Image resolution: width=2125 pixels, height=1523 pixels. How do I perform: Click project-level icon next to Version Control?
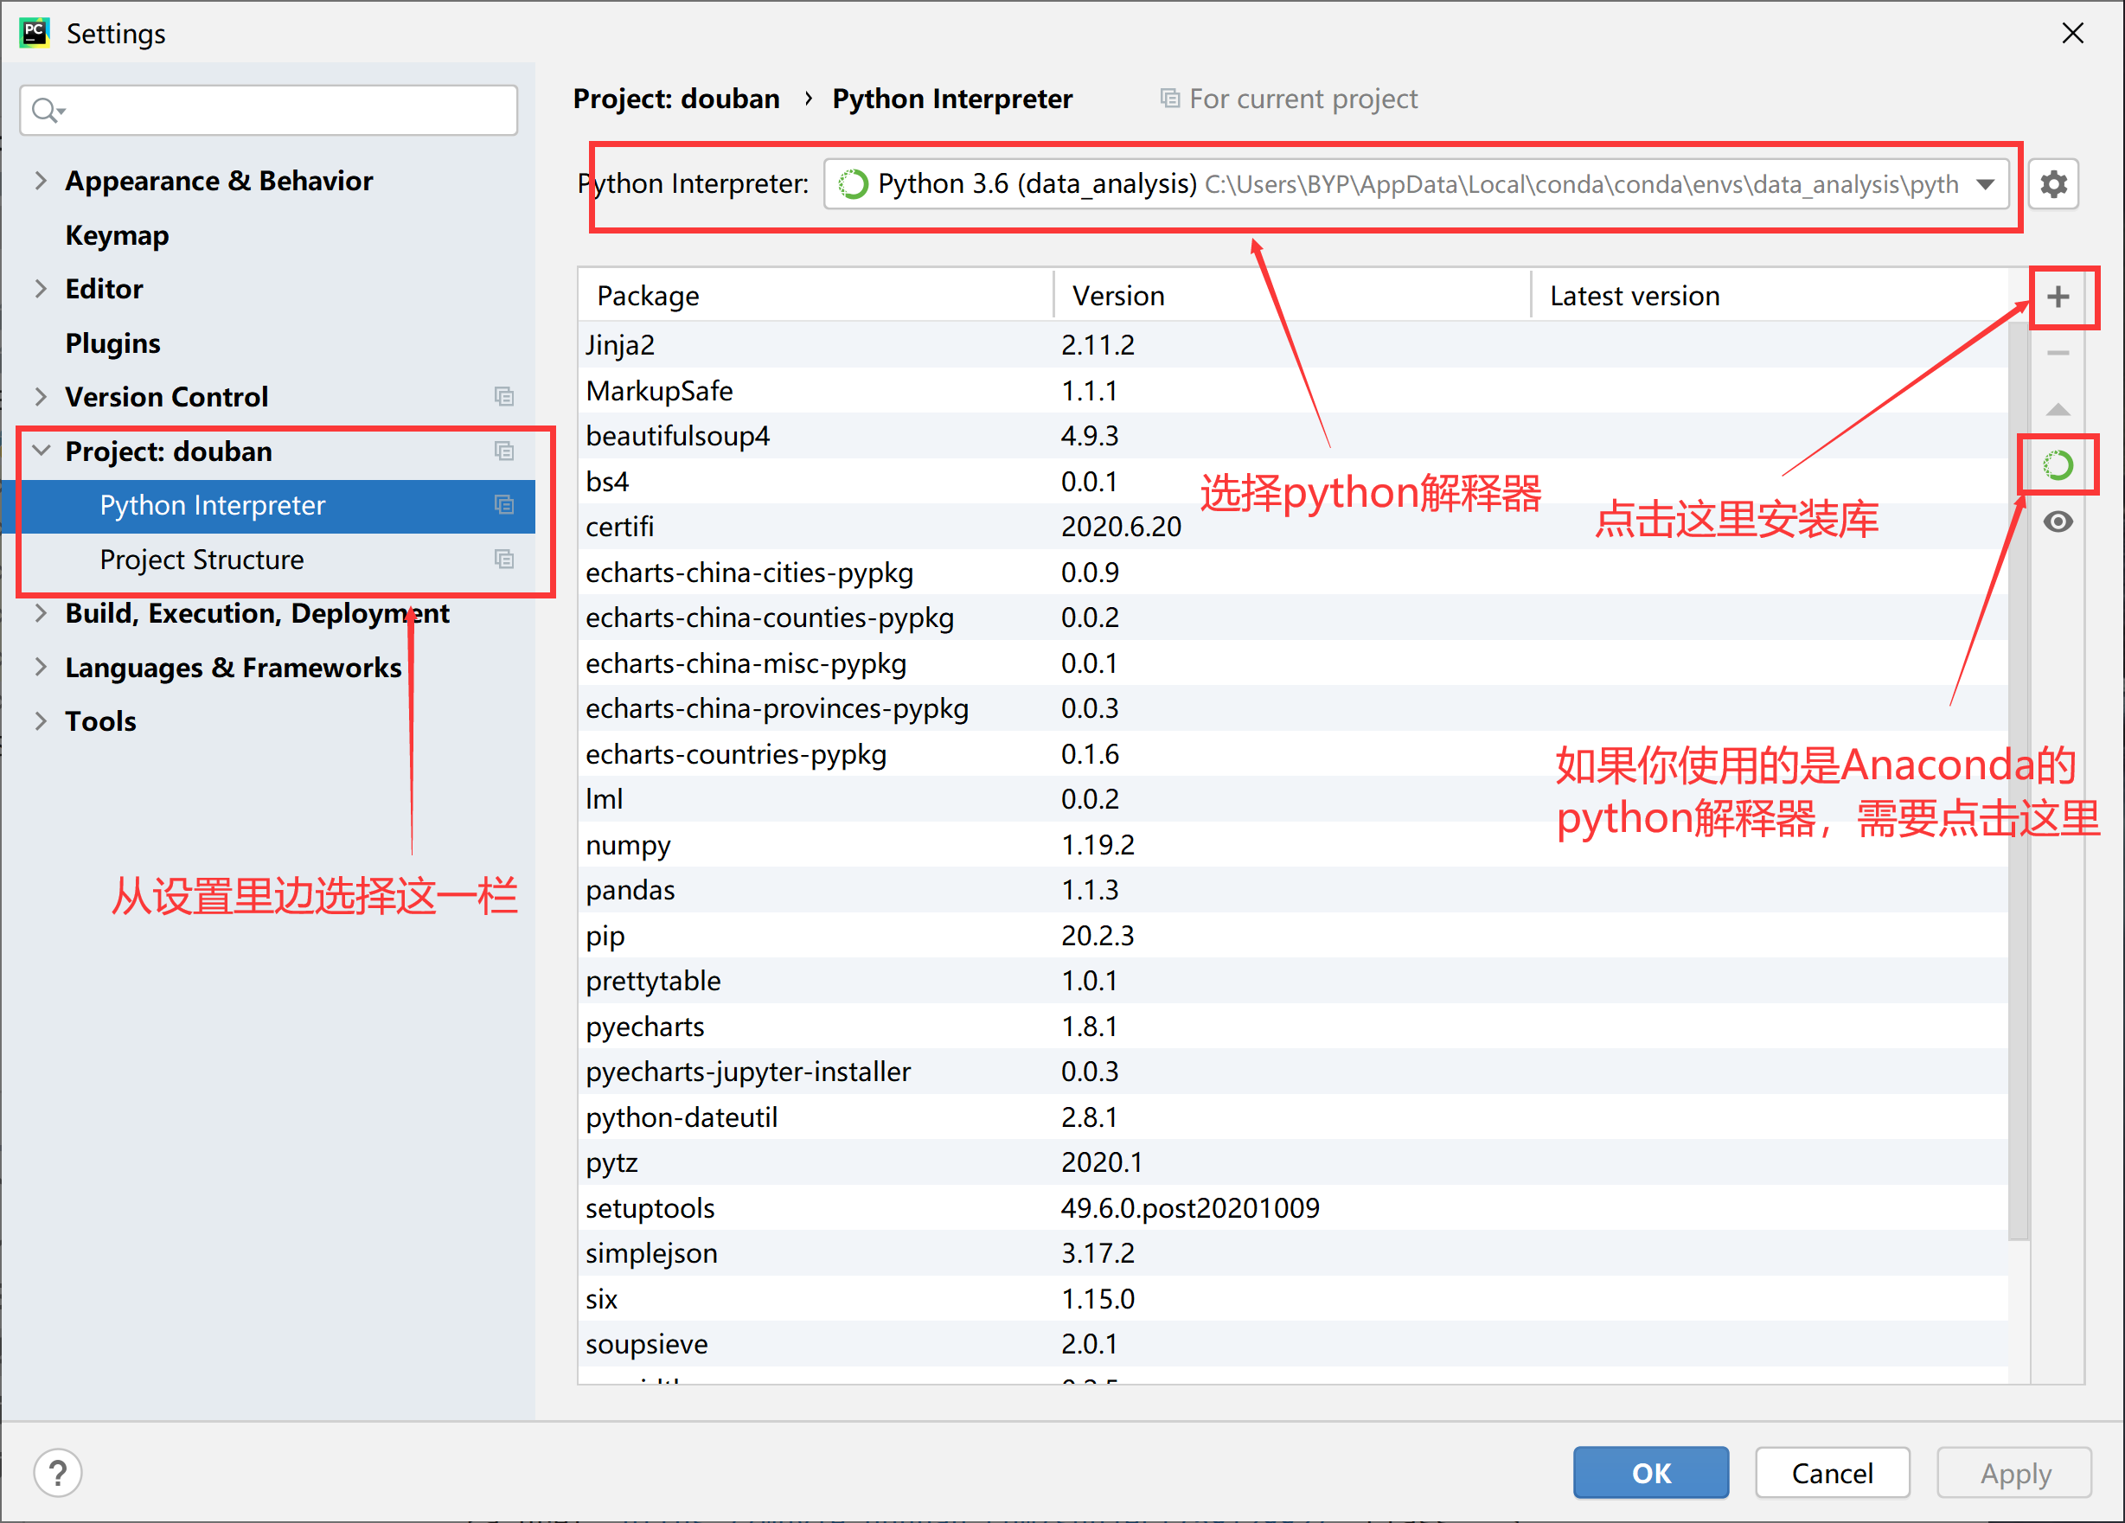504,397
